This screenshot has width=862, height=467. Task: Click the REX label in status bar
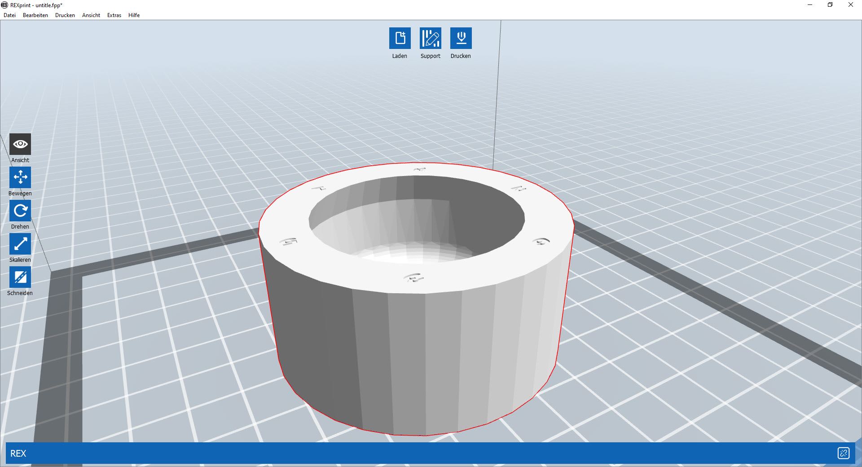[x=18, y=454]
